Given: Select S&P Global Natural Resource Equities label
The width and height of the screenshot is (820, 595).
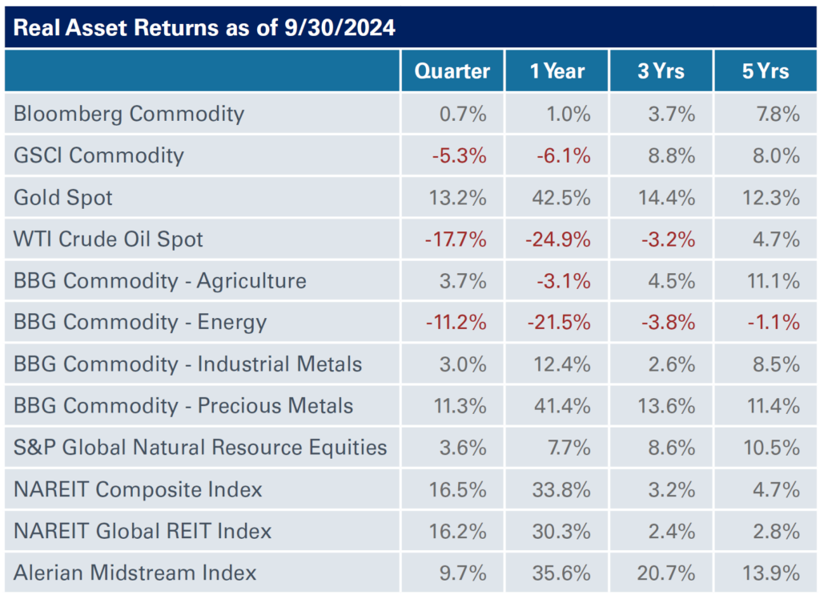Looking at the screenshot, I should click(x=200, y=448).
